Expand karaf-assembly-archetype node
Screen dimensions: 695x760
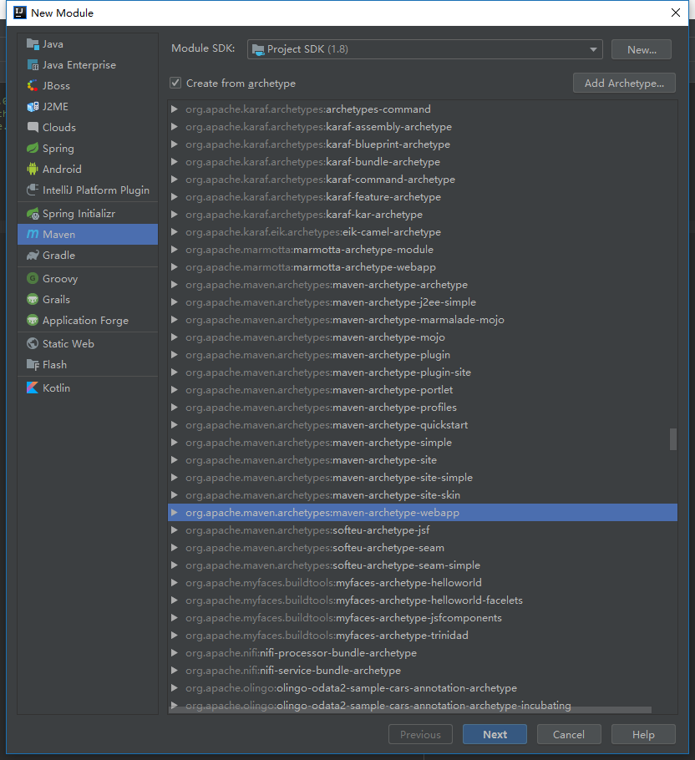[175, 127]
